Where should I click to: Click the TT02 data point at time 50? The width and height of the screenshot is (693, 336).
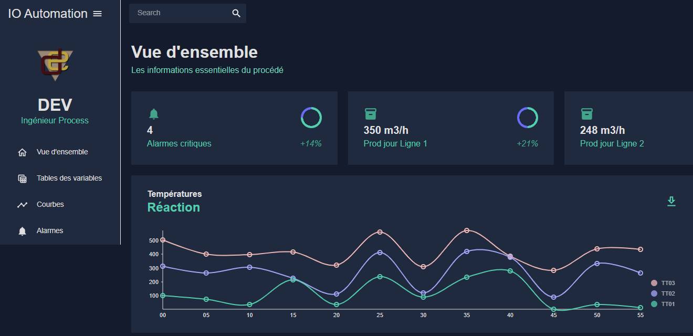click(x=597, y=264)
